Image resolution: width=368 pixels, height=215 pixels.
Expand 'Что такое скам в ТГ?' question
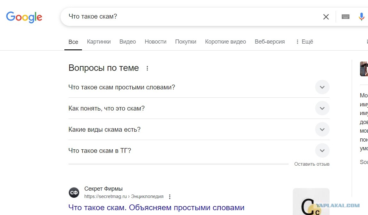pyautogui.click(x=199, y=151)
